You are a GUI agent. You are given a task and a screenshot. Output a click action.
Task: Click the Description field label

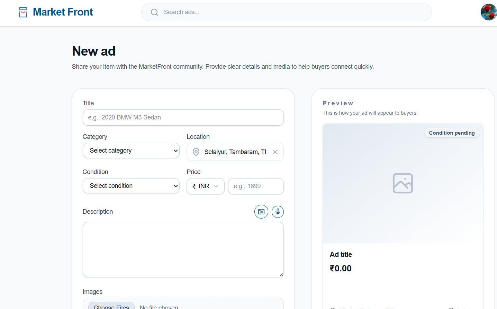[98, 212]
